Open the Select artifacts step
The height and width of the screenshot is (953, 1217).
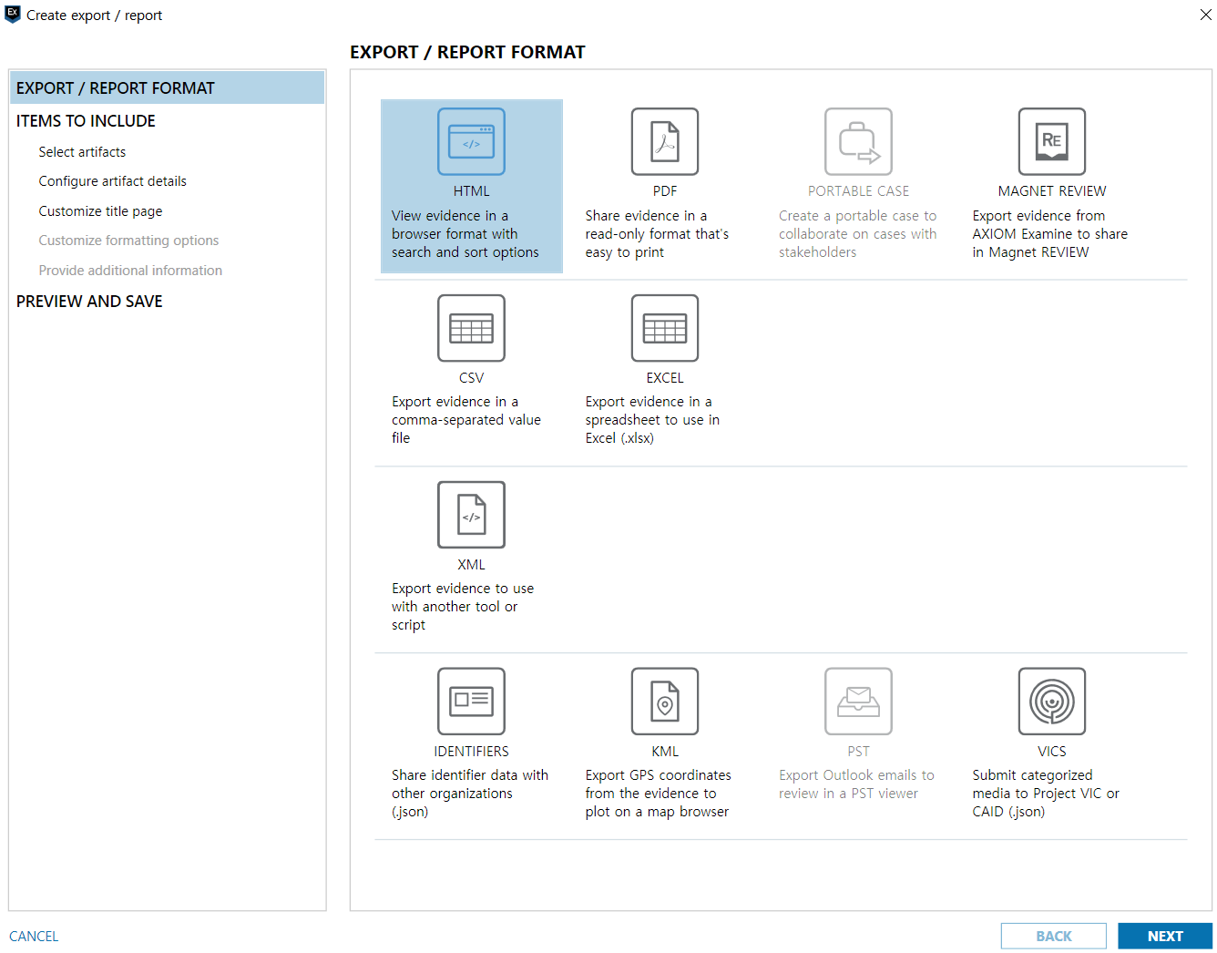pos(82,152)
